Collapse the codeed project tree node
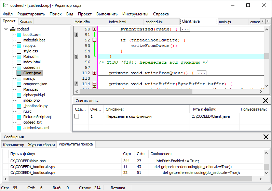 point(6,29)
